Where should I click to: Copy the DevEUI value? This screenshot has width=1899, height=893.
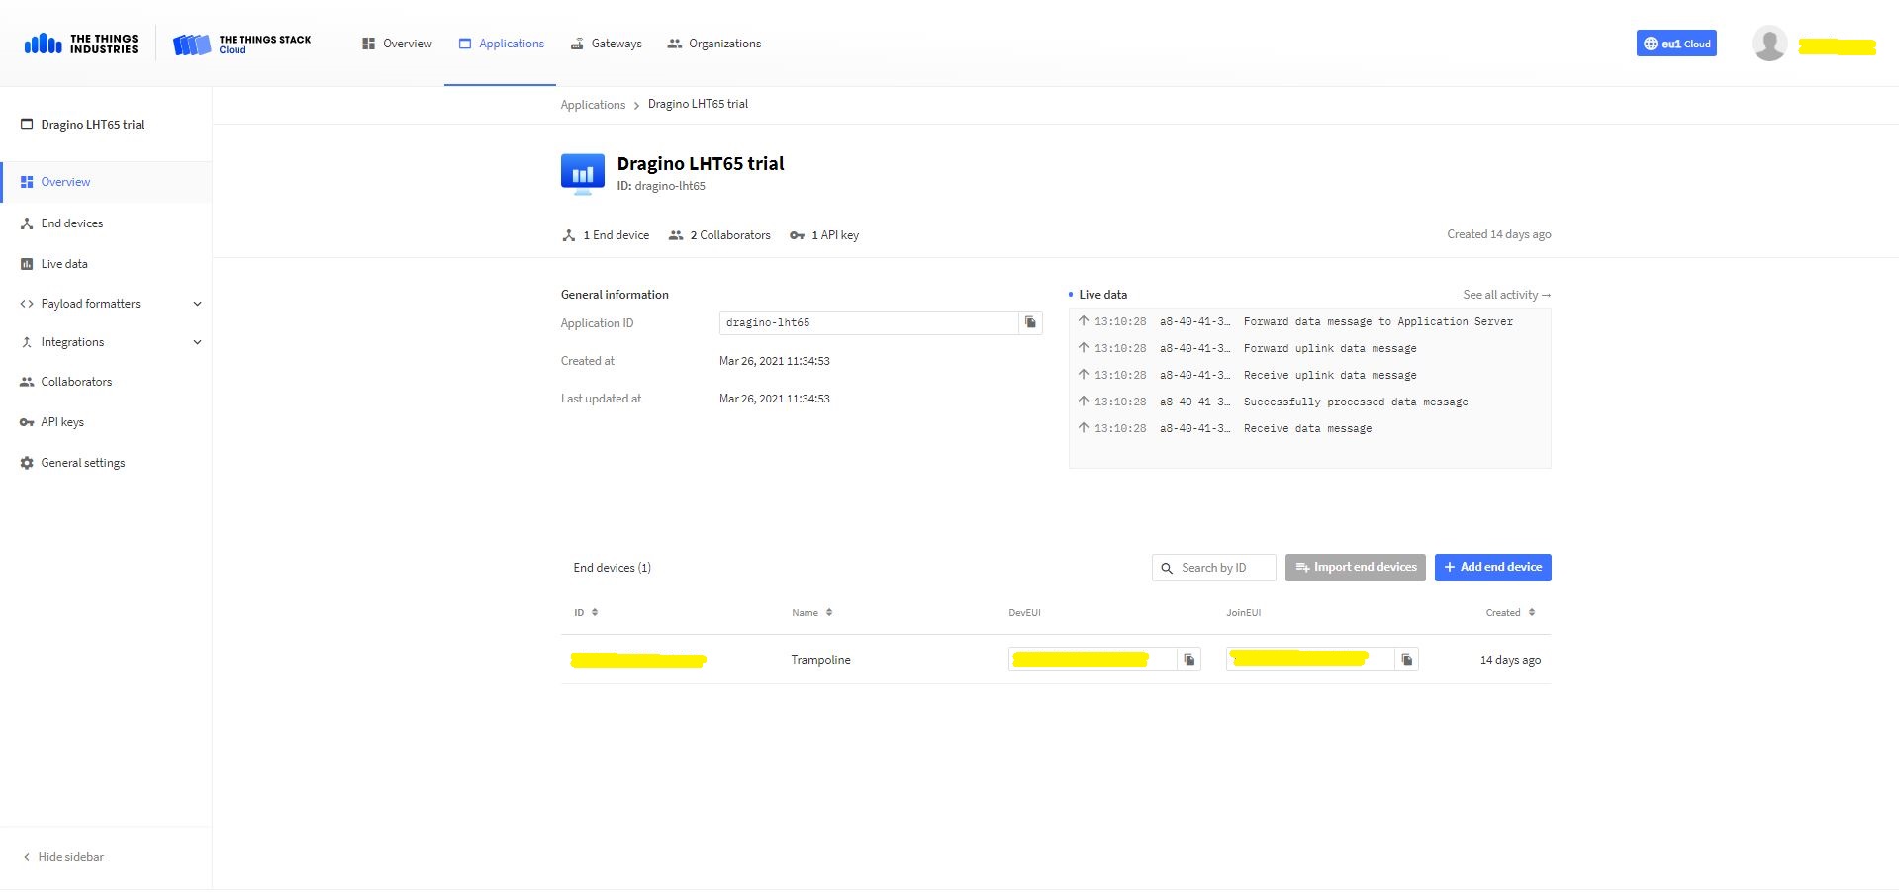(x=1188, y=660)
